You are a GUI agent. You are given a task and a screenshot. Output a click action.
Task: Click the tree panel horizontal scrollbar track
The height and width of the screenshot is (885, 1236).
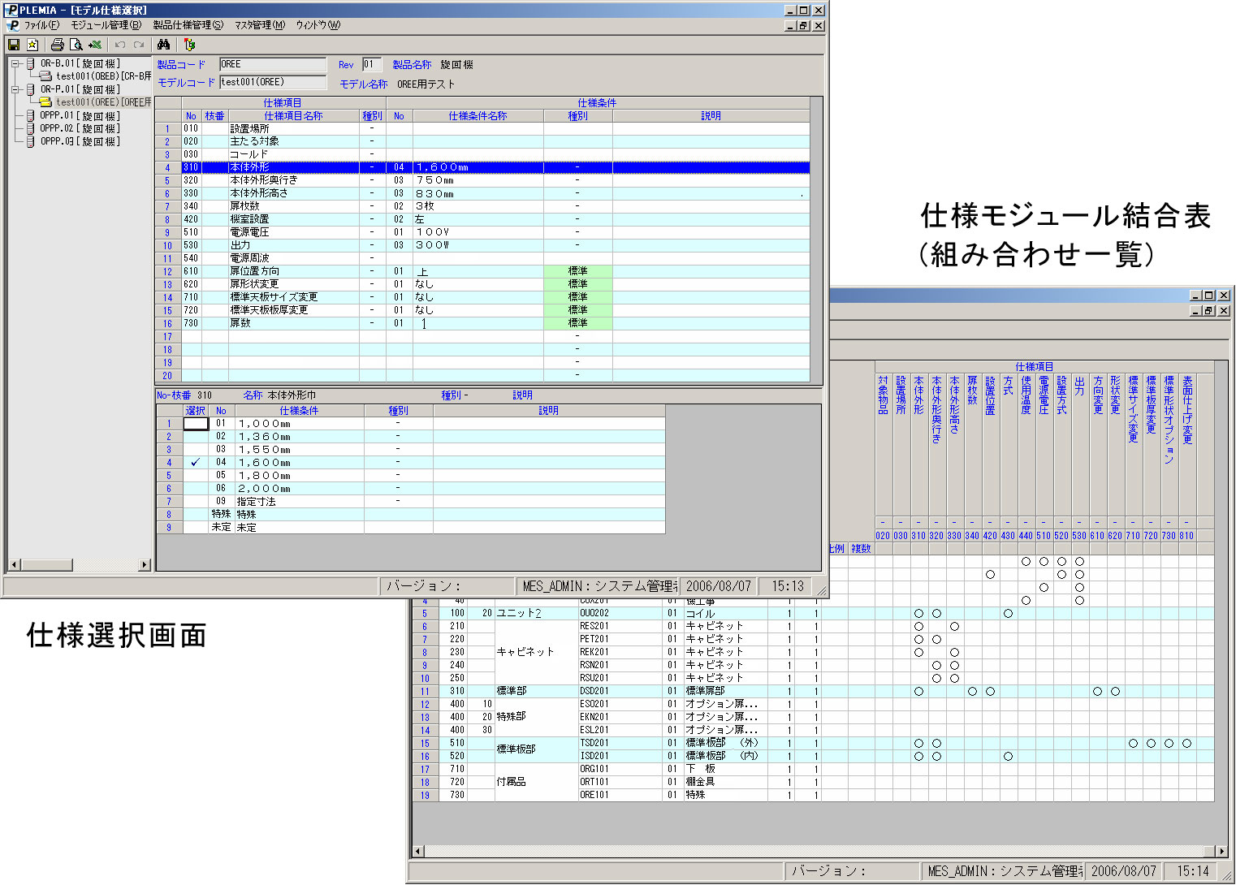click(x=106, y=564)
